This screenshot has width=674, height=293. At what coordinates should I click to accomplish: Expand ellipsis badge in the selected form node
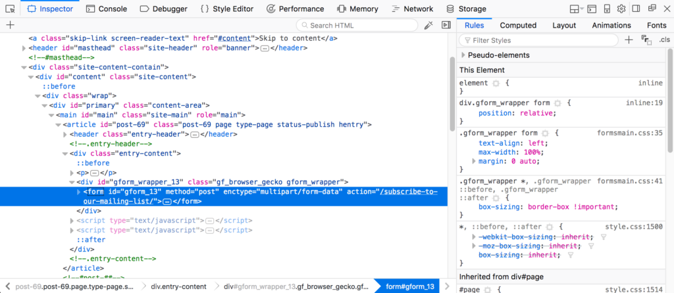(x=168, y=202)
